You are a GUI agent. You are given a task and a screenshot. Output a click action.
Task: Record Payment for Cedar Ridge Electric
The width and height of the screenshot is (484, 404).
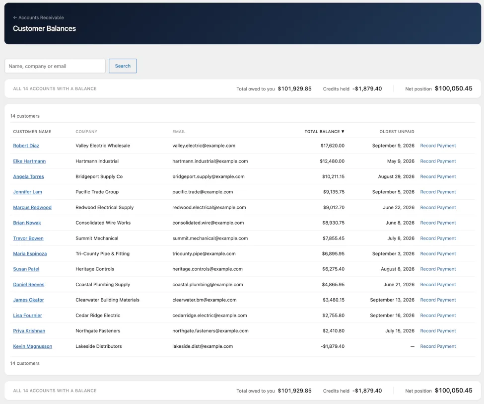(x=438, y=315)
